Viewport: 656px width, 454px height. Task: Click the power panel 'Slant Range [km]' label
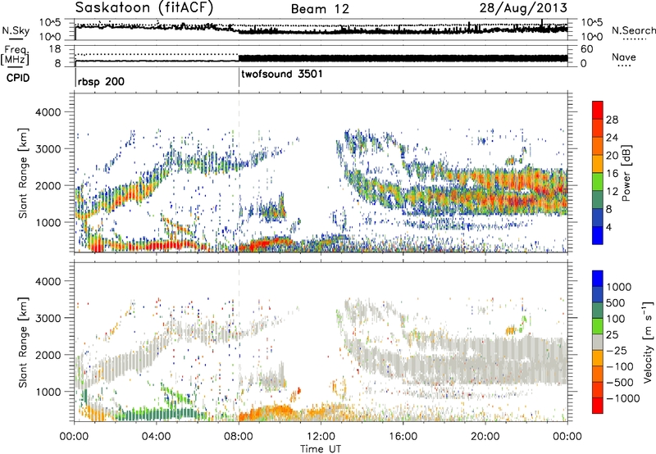(23, 173)
